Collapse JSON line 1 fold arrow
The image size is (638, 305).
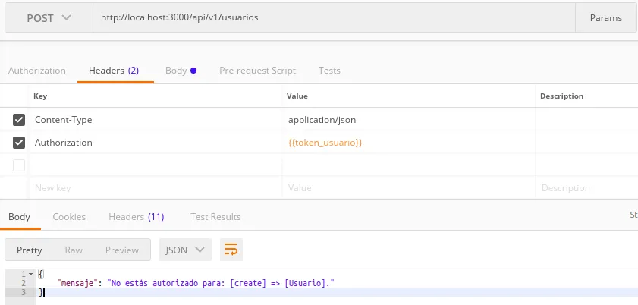pyautogui.click(x=31, y=274)
